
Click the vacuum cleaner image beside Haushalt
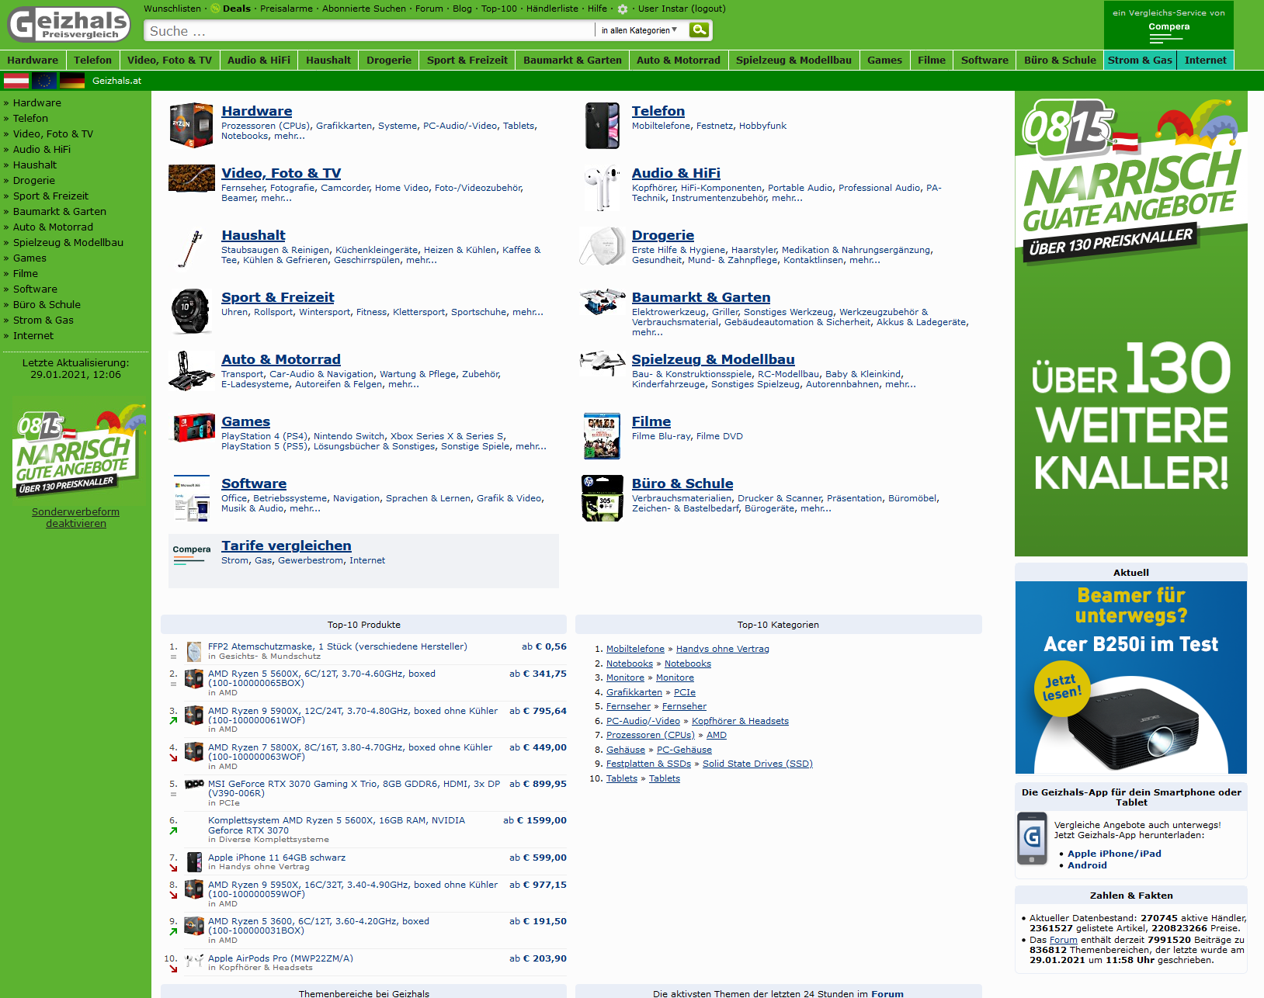(x=191, y=249)
